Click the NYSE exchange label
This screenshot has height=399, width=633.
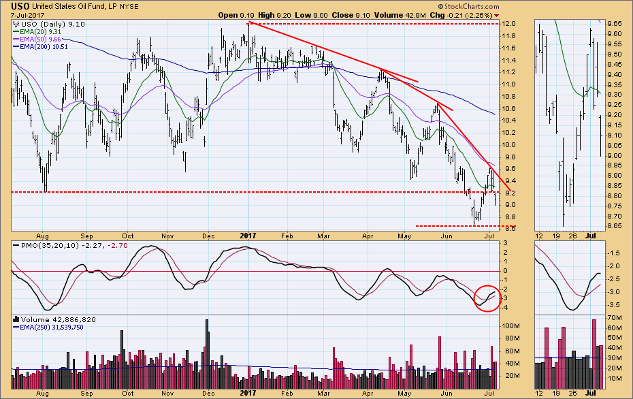point(129,6)
